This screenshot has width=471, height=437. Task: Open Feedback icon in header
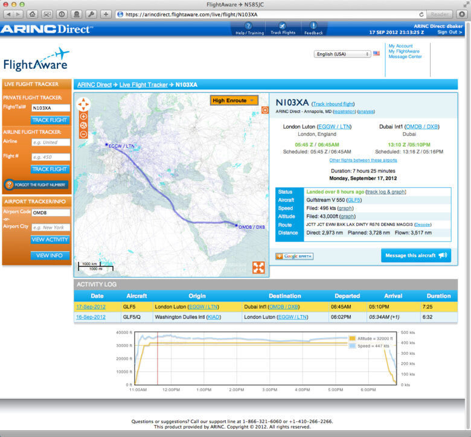tap(313, 28)
